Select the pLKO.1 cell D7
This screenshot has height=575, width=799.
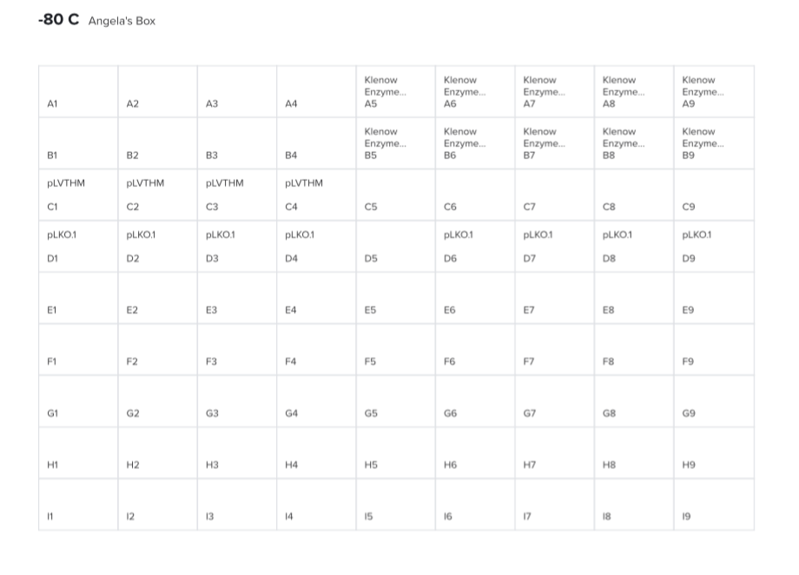click(x=554, y=246)
